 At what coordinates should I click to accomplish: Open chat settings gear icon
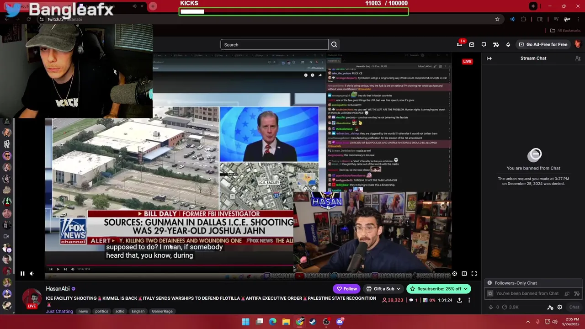pyautogui.click(x=559, y=307)
